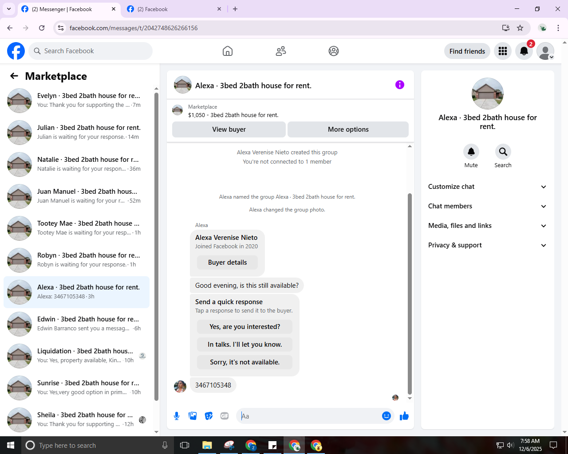The height and width of the screenshot is (454, 568).
Task: Expand Customize chat section
Action: click(x=488, y=187)
